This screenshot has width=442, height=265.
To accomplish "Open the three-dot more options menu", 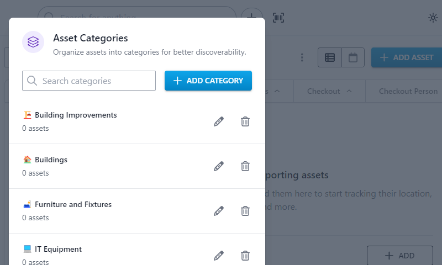I will [302, 57].
